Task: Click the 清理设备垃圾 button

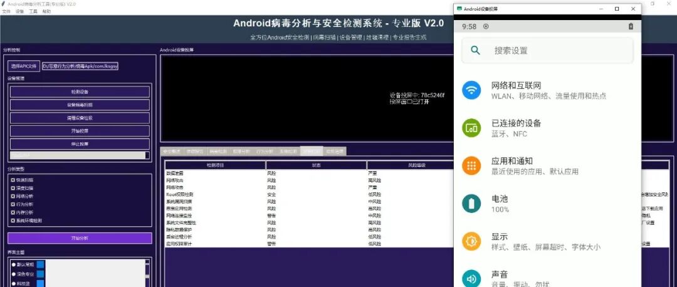Action: [80, 118]
